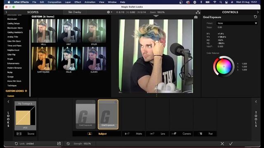Screen dimensions: 264x148
Task: Confirm the look with the checkmark button
Action: (231, 143)
